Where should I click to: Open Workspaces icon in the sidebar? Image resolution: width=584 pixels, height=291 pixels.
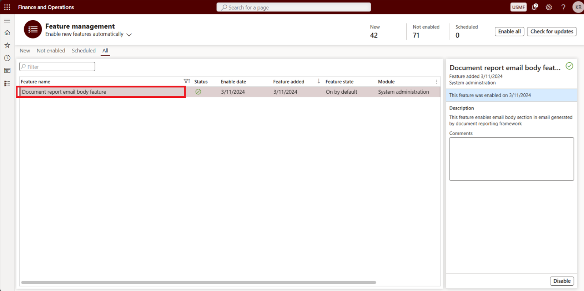7,71
